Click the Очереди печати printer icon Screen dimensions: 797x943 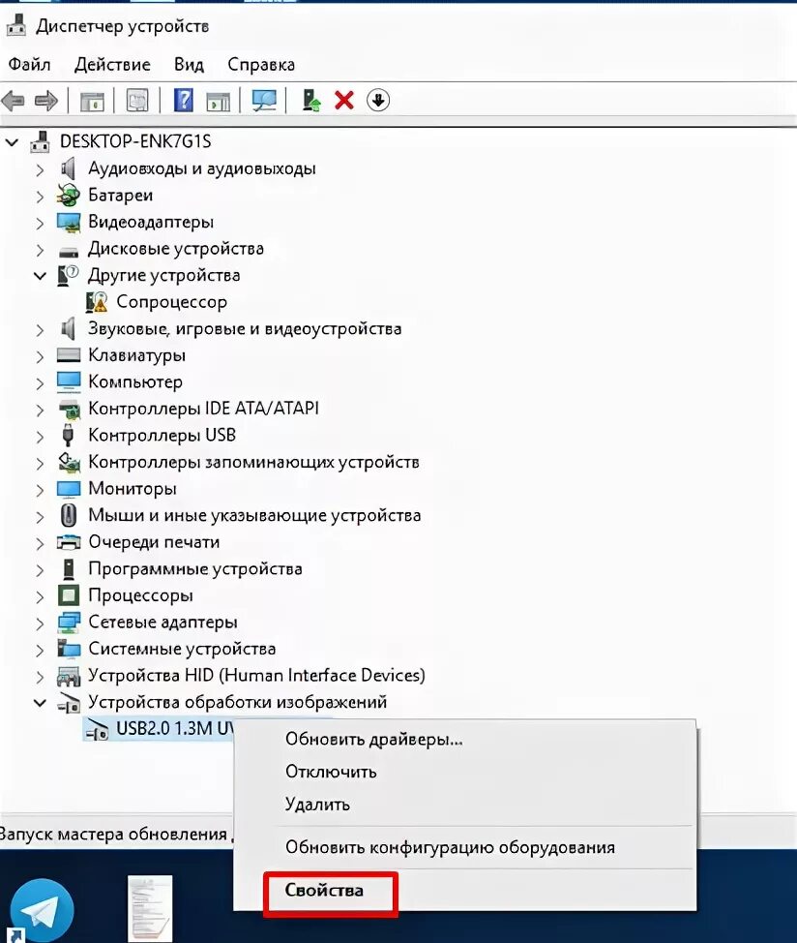tap(69, 542)
